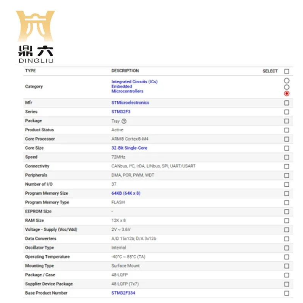
Task: Click the Active product status value
Action: coord(117,130)
